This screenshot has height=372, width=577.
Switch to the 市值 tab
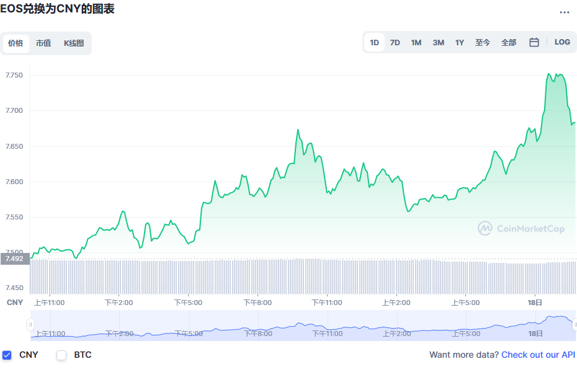(43, 43)
